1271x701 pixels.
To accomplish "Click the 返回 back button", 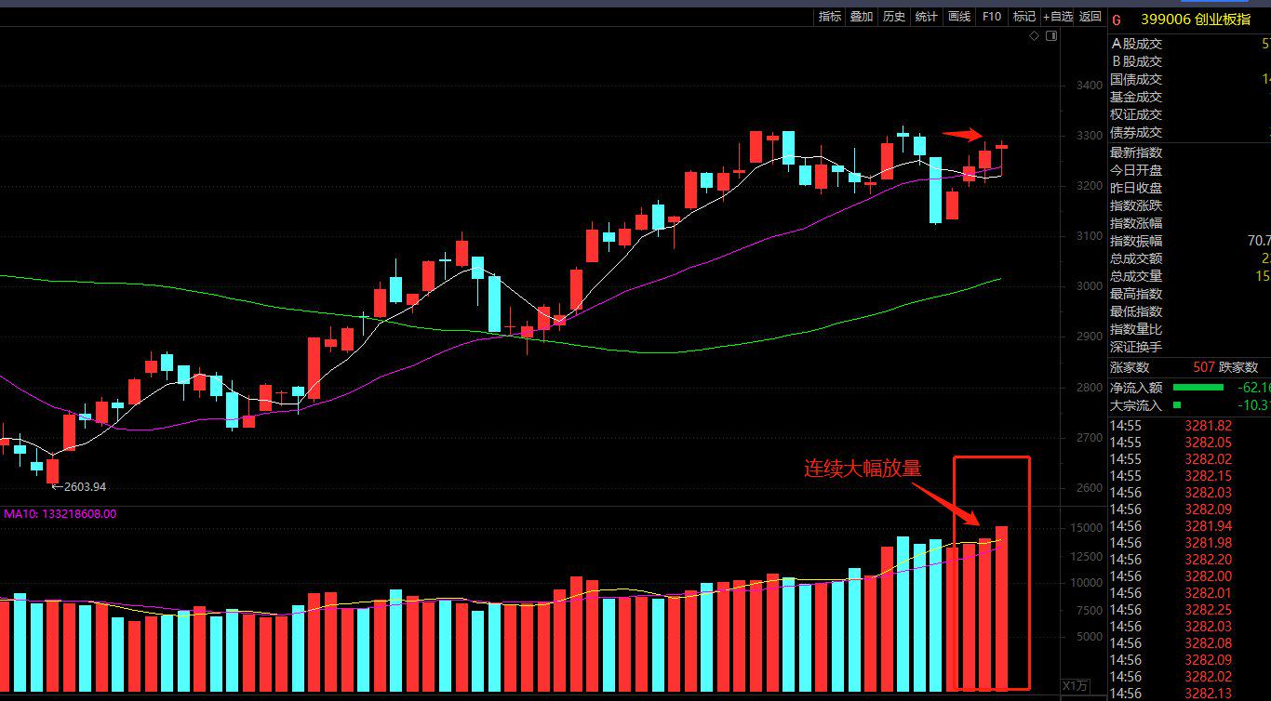I will (1090, 17).
